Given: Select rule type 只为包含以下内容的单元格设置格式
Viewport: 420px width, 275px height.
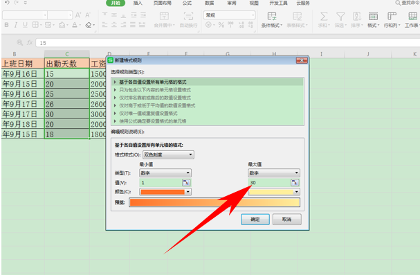Looking at the screenshot, I should 208,90.
